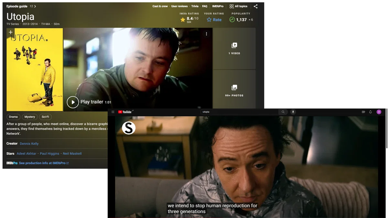The width and height of the screenshot is (388, 218).
Task: Click the YouTube search magnifier button
Action: (x=283, y=112)
